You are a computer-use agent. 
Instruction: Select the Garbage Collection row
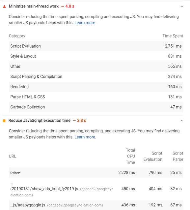(96, 107)
